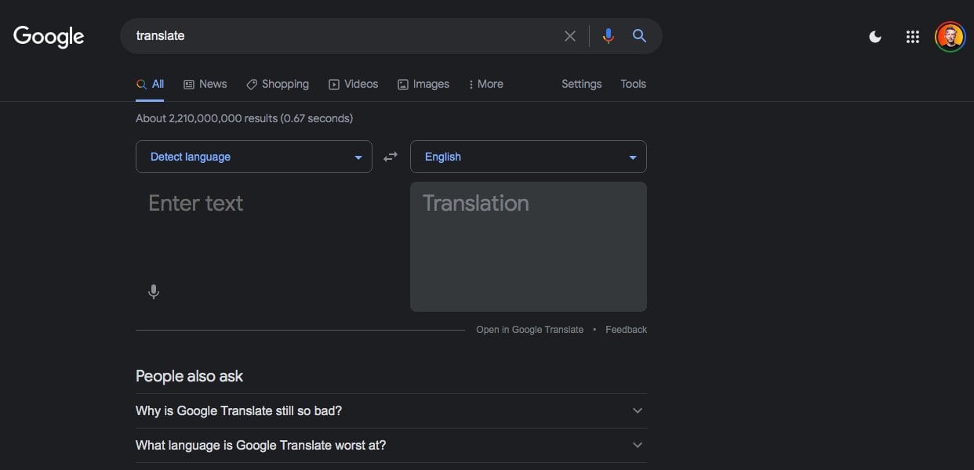Click the Google logo
The image size is (974, 470).
coord(49,36)
